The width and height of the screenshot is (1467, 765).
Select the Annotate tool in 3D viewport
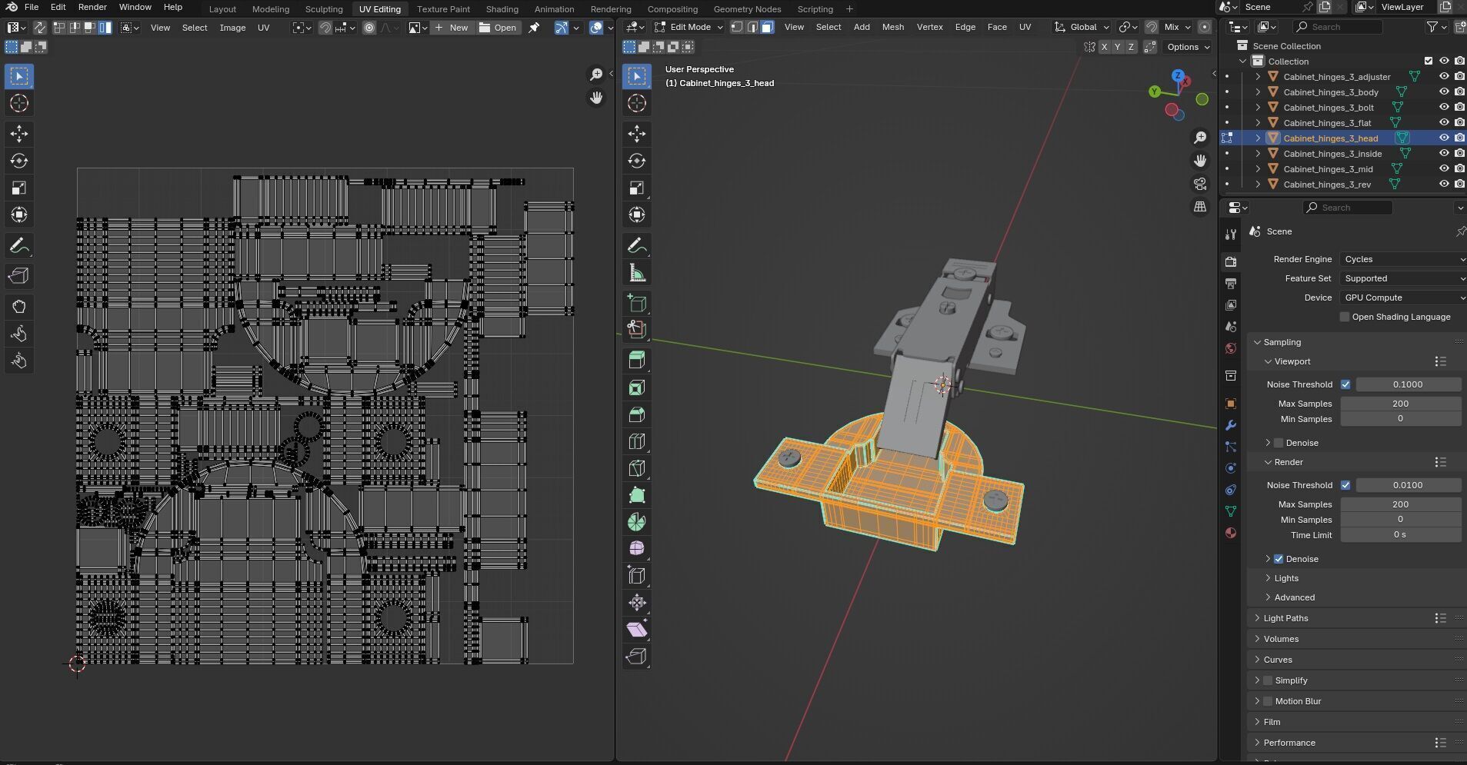click(637, 246)
